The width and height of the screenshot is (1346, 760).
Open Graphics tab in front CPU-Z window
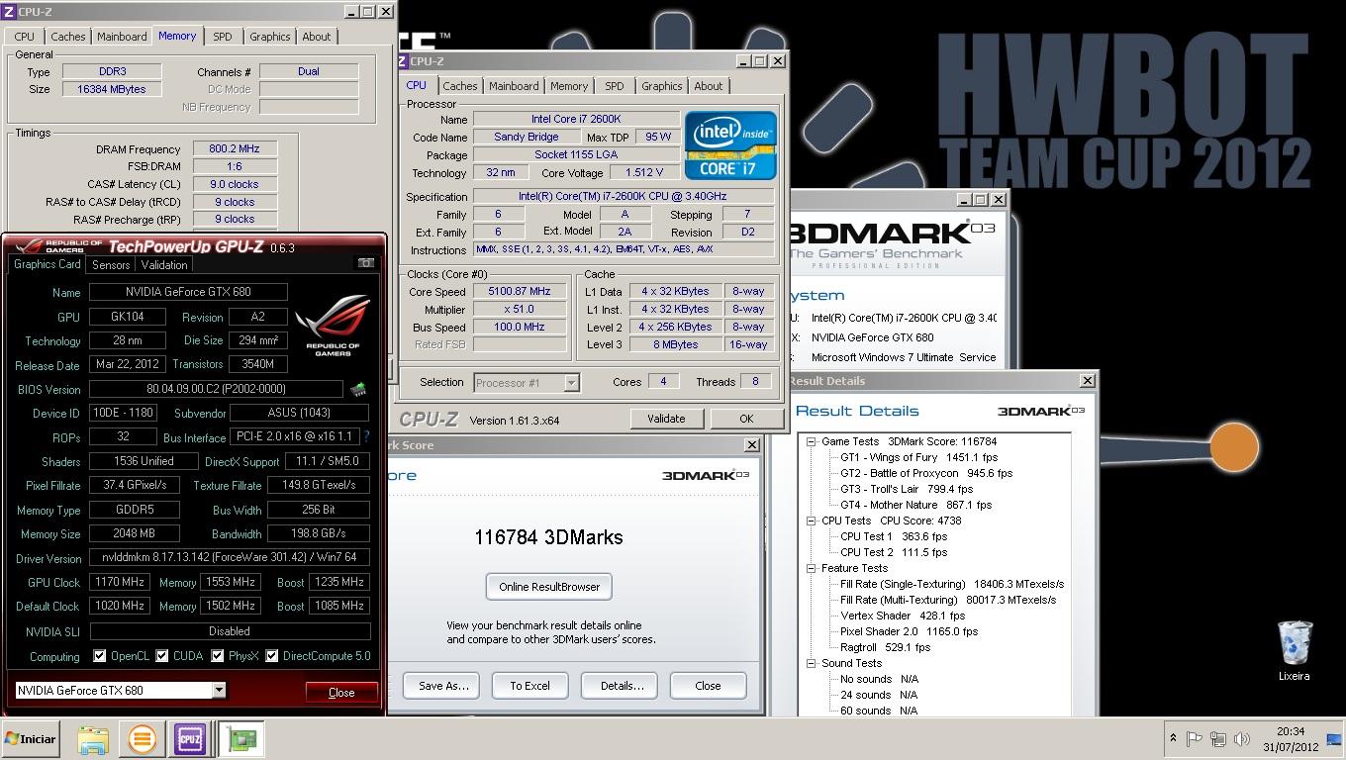tap(662, 86)
